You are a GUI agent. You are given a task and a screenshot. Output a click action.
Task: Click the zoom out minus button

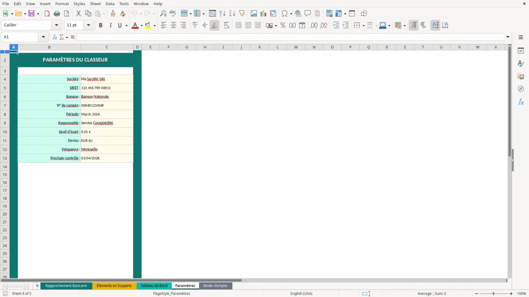click(477, 293)
